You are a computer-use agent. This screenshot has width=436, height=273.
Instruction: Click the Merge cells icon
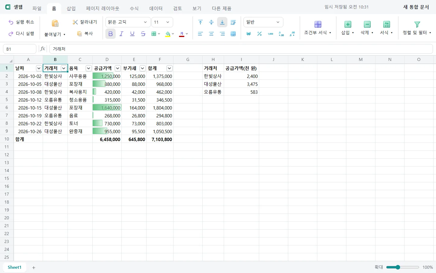tap(233, 34)
